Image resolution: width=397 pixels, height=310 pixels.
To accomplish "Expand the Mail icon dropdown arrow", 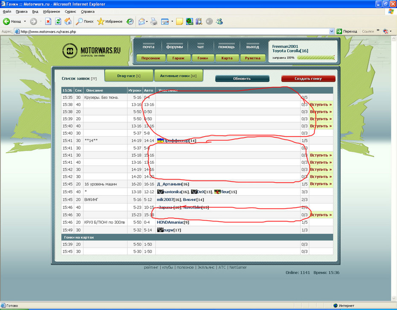I will [147, 21].
